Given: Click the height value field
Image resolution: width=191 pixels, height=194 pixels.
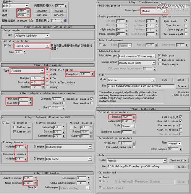Looking at the screenshot, I should [x=22, y=15].
